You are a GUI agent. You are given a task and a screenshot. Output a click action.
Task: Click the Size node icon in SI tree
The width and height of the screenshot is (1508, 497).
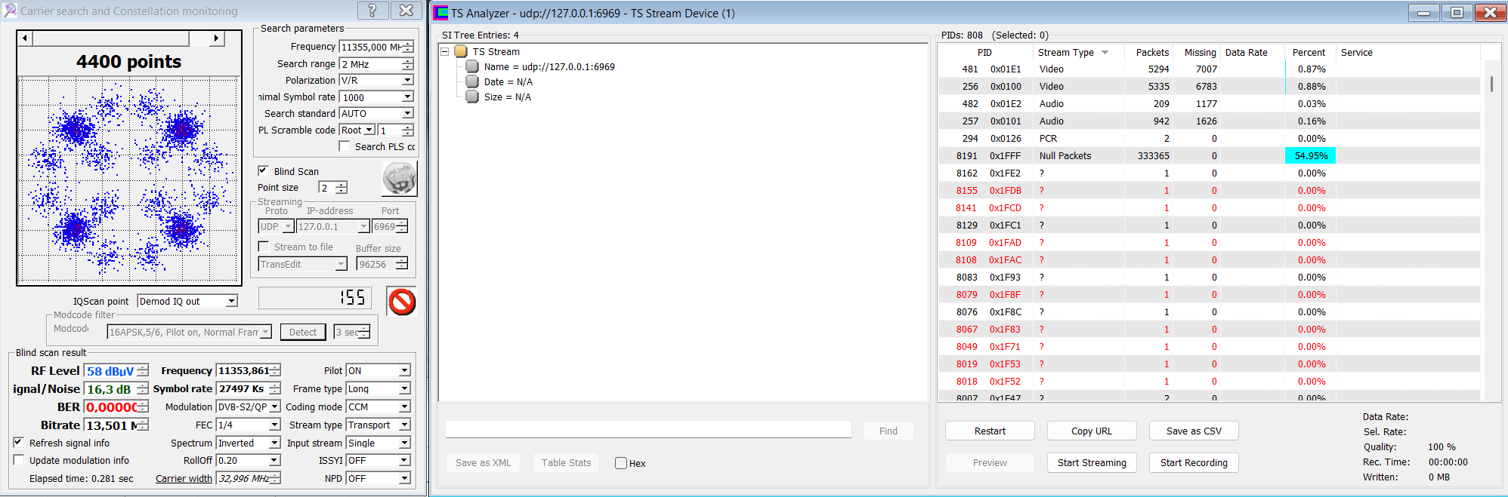coord(472,97)
